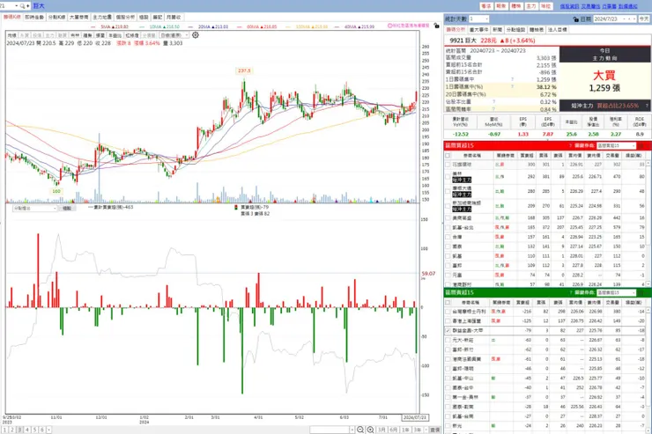Click the 個股資訊 link

pyautogui.click(x=569, y=6)
